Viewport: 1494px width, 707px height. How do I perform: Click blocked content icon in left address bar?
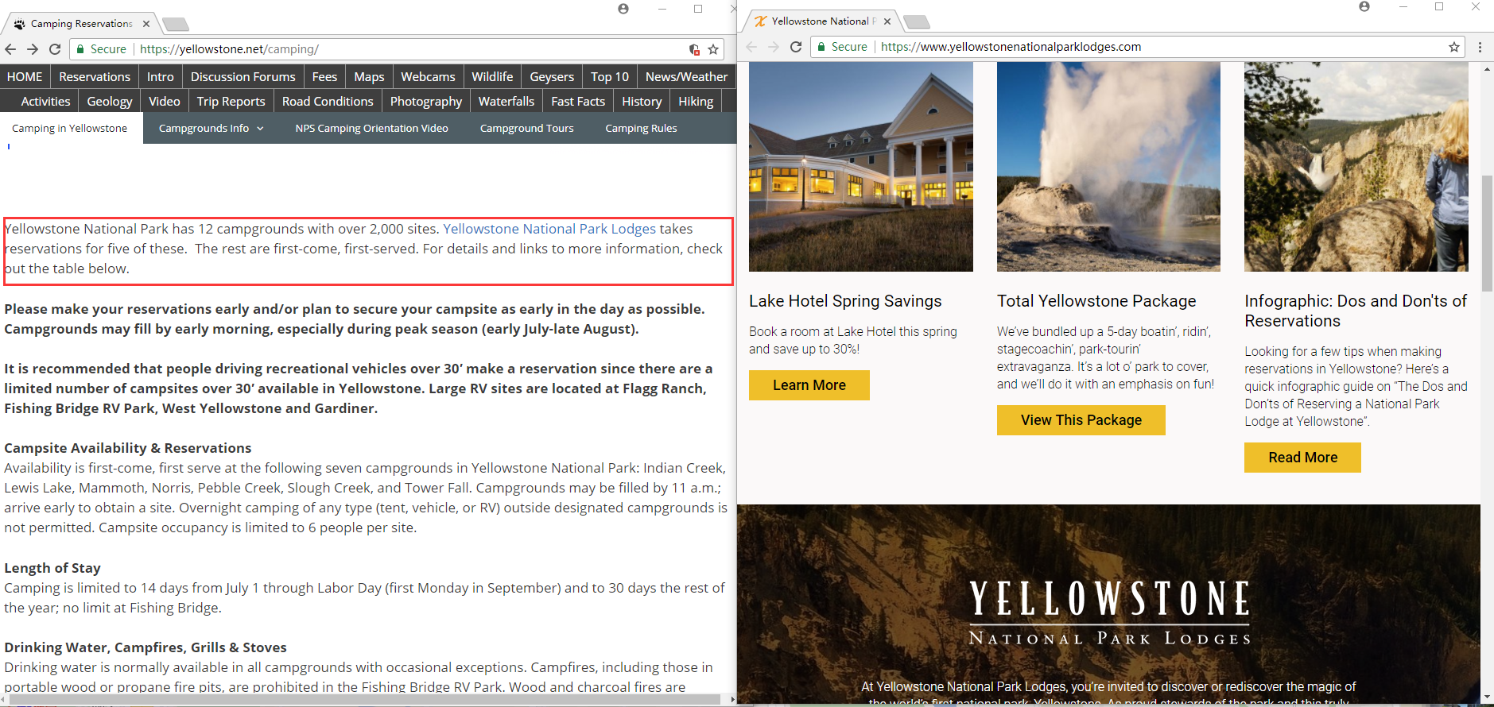pyautogui.click(x=694, y=49)
